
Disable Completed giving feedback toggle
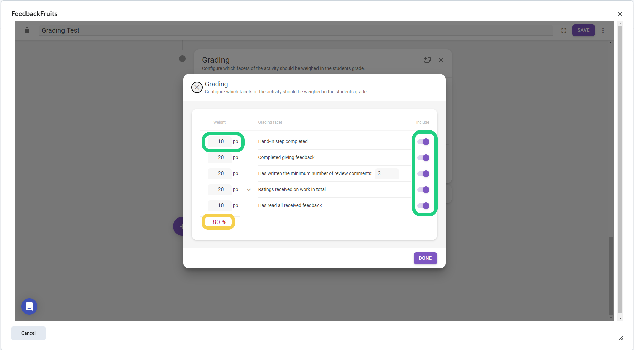point(423,158)
